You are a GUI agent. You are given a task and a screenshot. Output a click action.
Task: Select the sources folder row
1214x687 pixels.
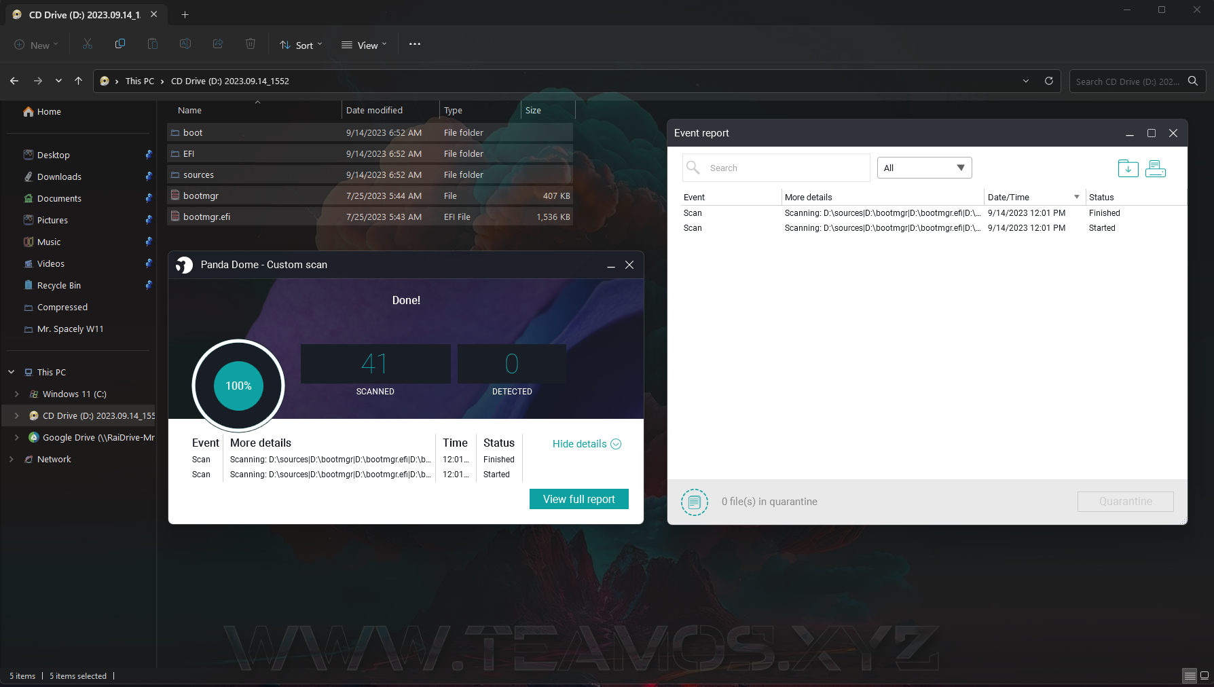[371, 174]
